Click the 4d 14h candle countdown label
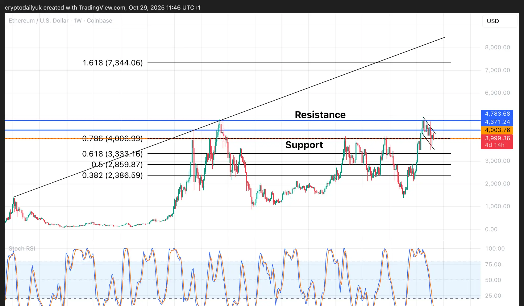This screenshot has height=306, width=524. [x=495, y=145]
